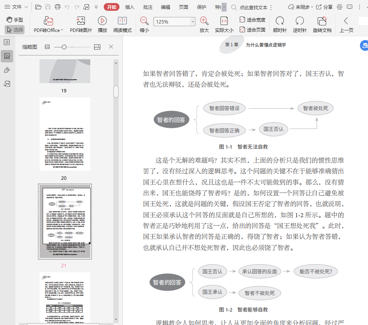Click the thumbnail size slider handle
Image resolution: width=368 pixels, height=325 pixels.
click(64, 47)
